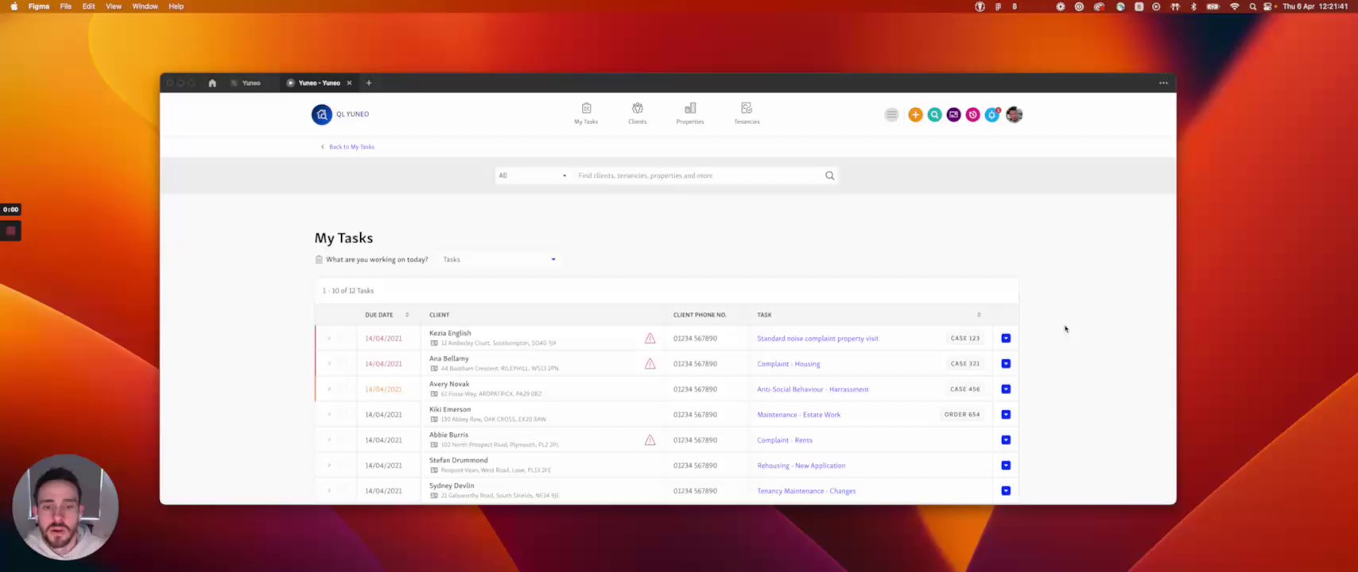The image size is (1358, 572).
Task: Open 'Standard noise complaint property visit' task
Action: pyautogui.click(x=817, y=338)
